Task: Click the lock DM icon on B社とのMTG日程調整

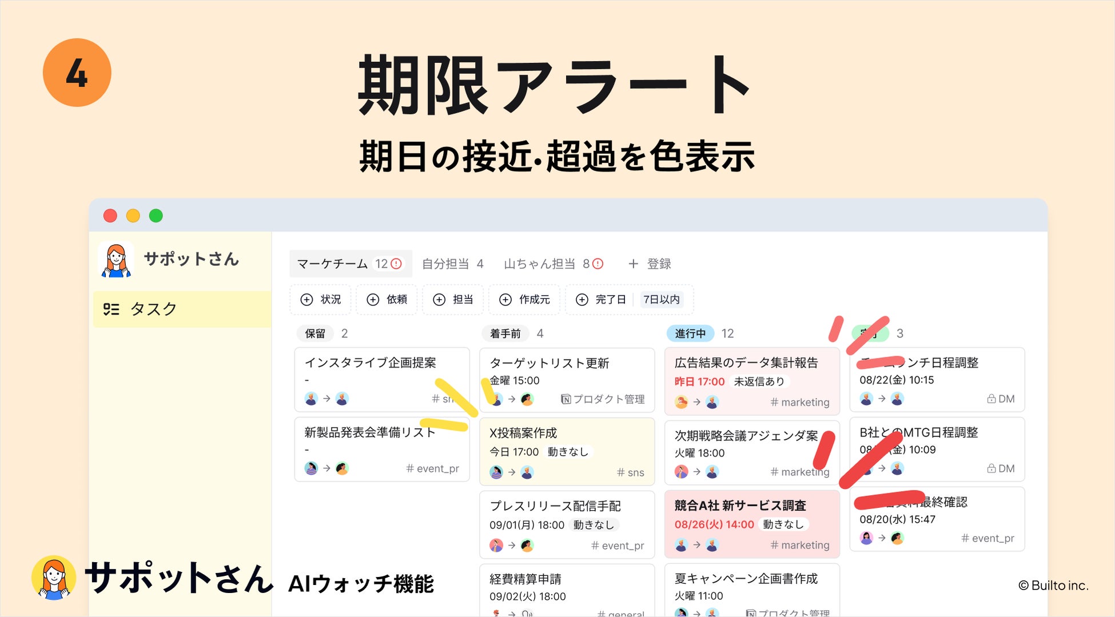Action: (x=991, y=468)
